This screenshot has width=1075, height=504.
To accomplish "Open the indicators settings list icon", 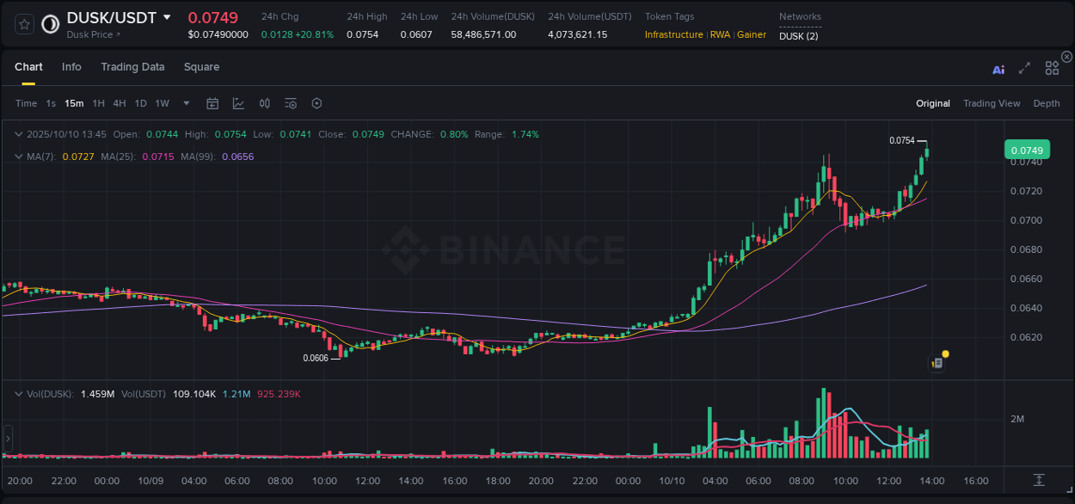I will pos(290,103).
